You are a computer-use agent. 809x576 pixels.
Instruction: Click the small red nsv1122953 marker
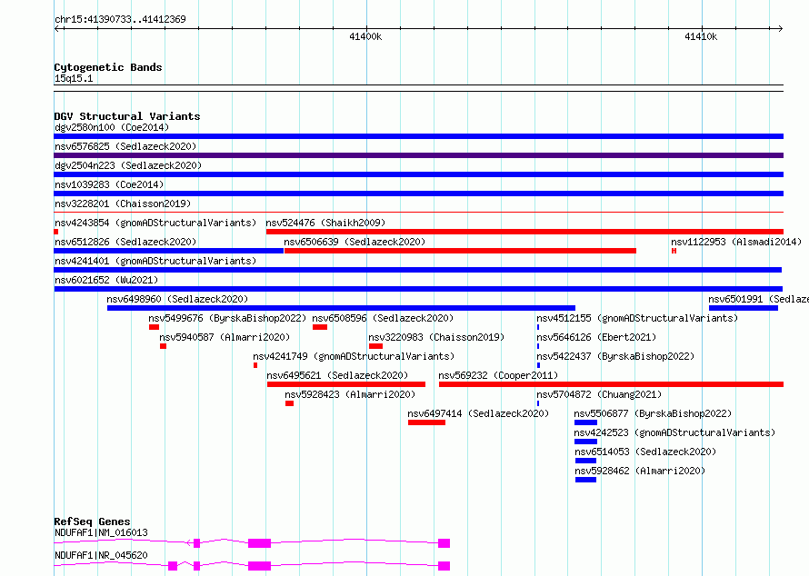674,251
